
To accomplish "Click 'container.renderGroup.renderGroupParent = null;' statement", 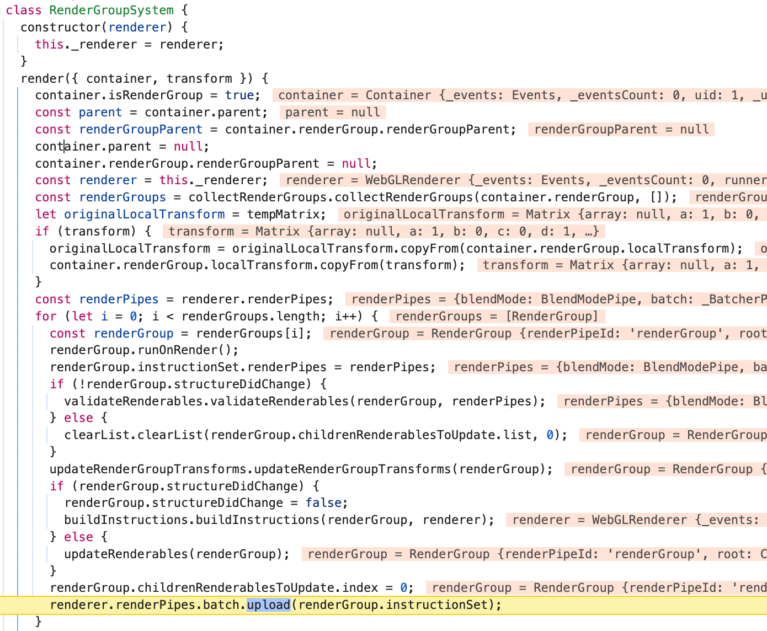I will 206,163.
